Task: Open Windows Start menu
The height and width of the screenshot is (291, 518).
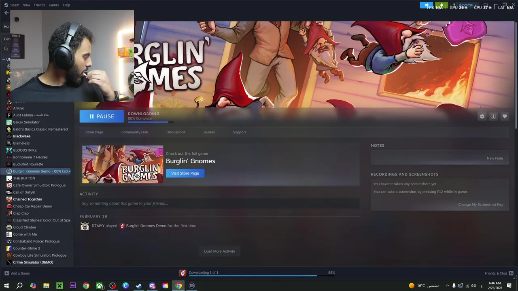Action: 6,286
